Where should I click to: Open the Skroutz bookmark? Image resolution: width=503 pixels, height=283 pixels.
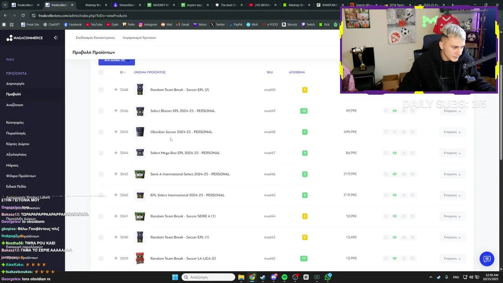coord(290,24)
